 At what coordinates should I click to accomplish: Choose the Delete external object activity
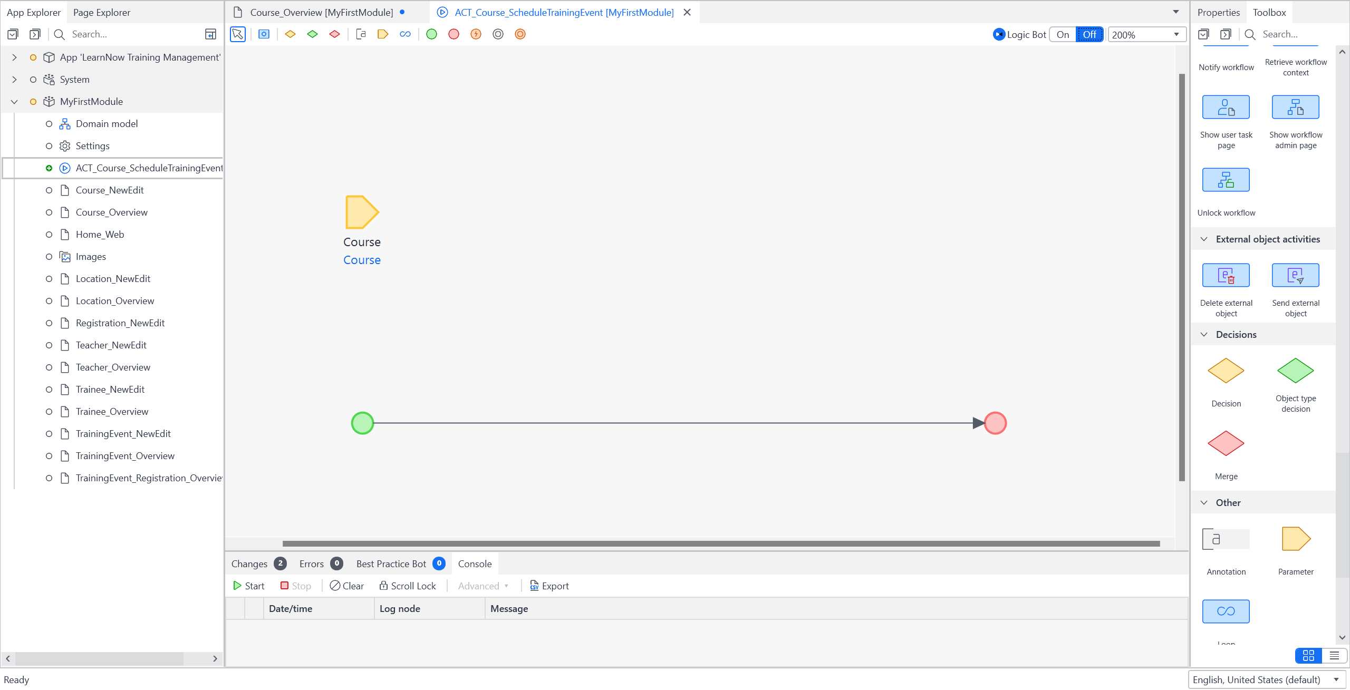click(x=1226, y=276)
